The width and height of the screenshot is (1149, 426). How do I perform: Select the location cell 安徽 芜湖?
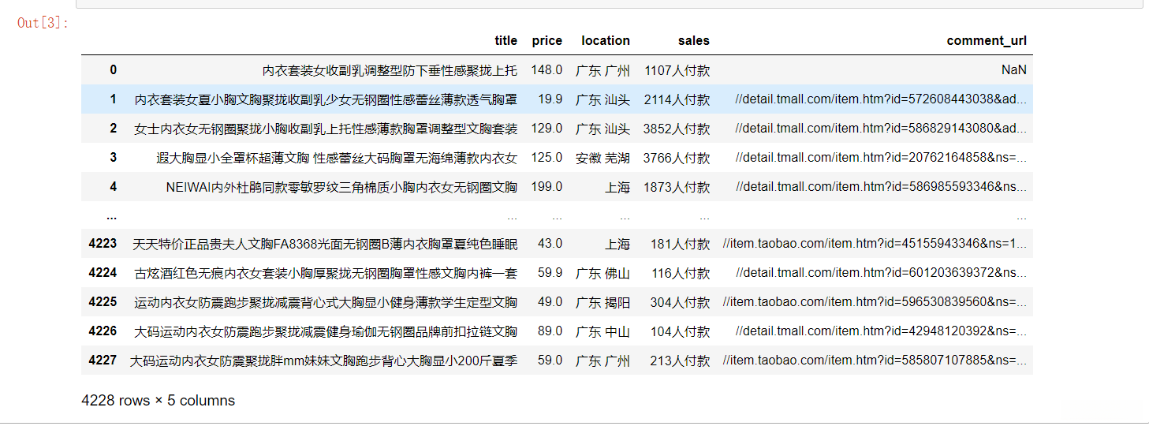pyautogui.click(x=602, y=158)
